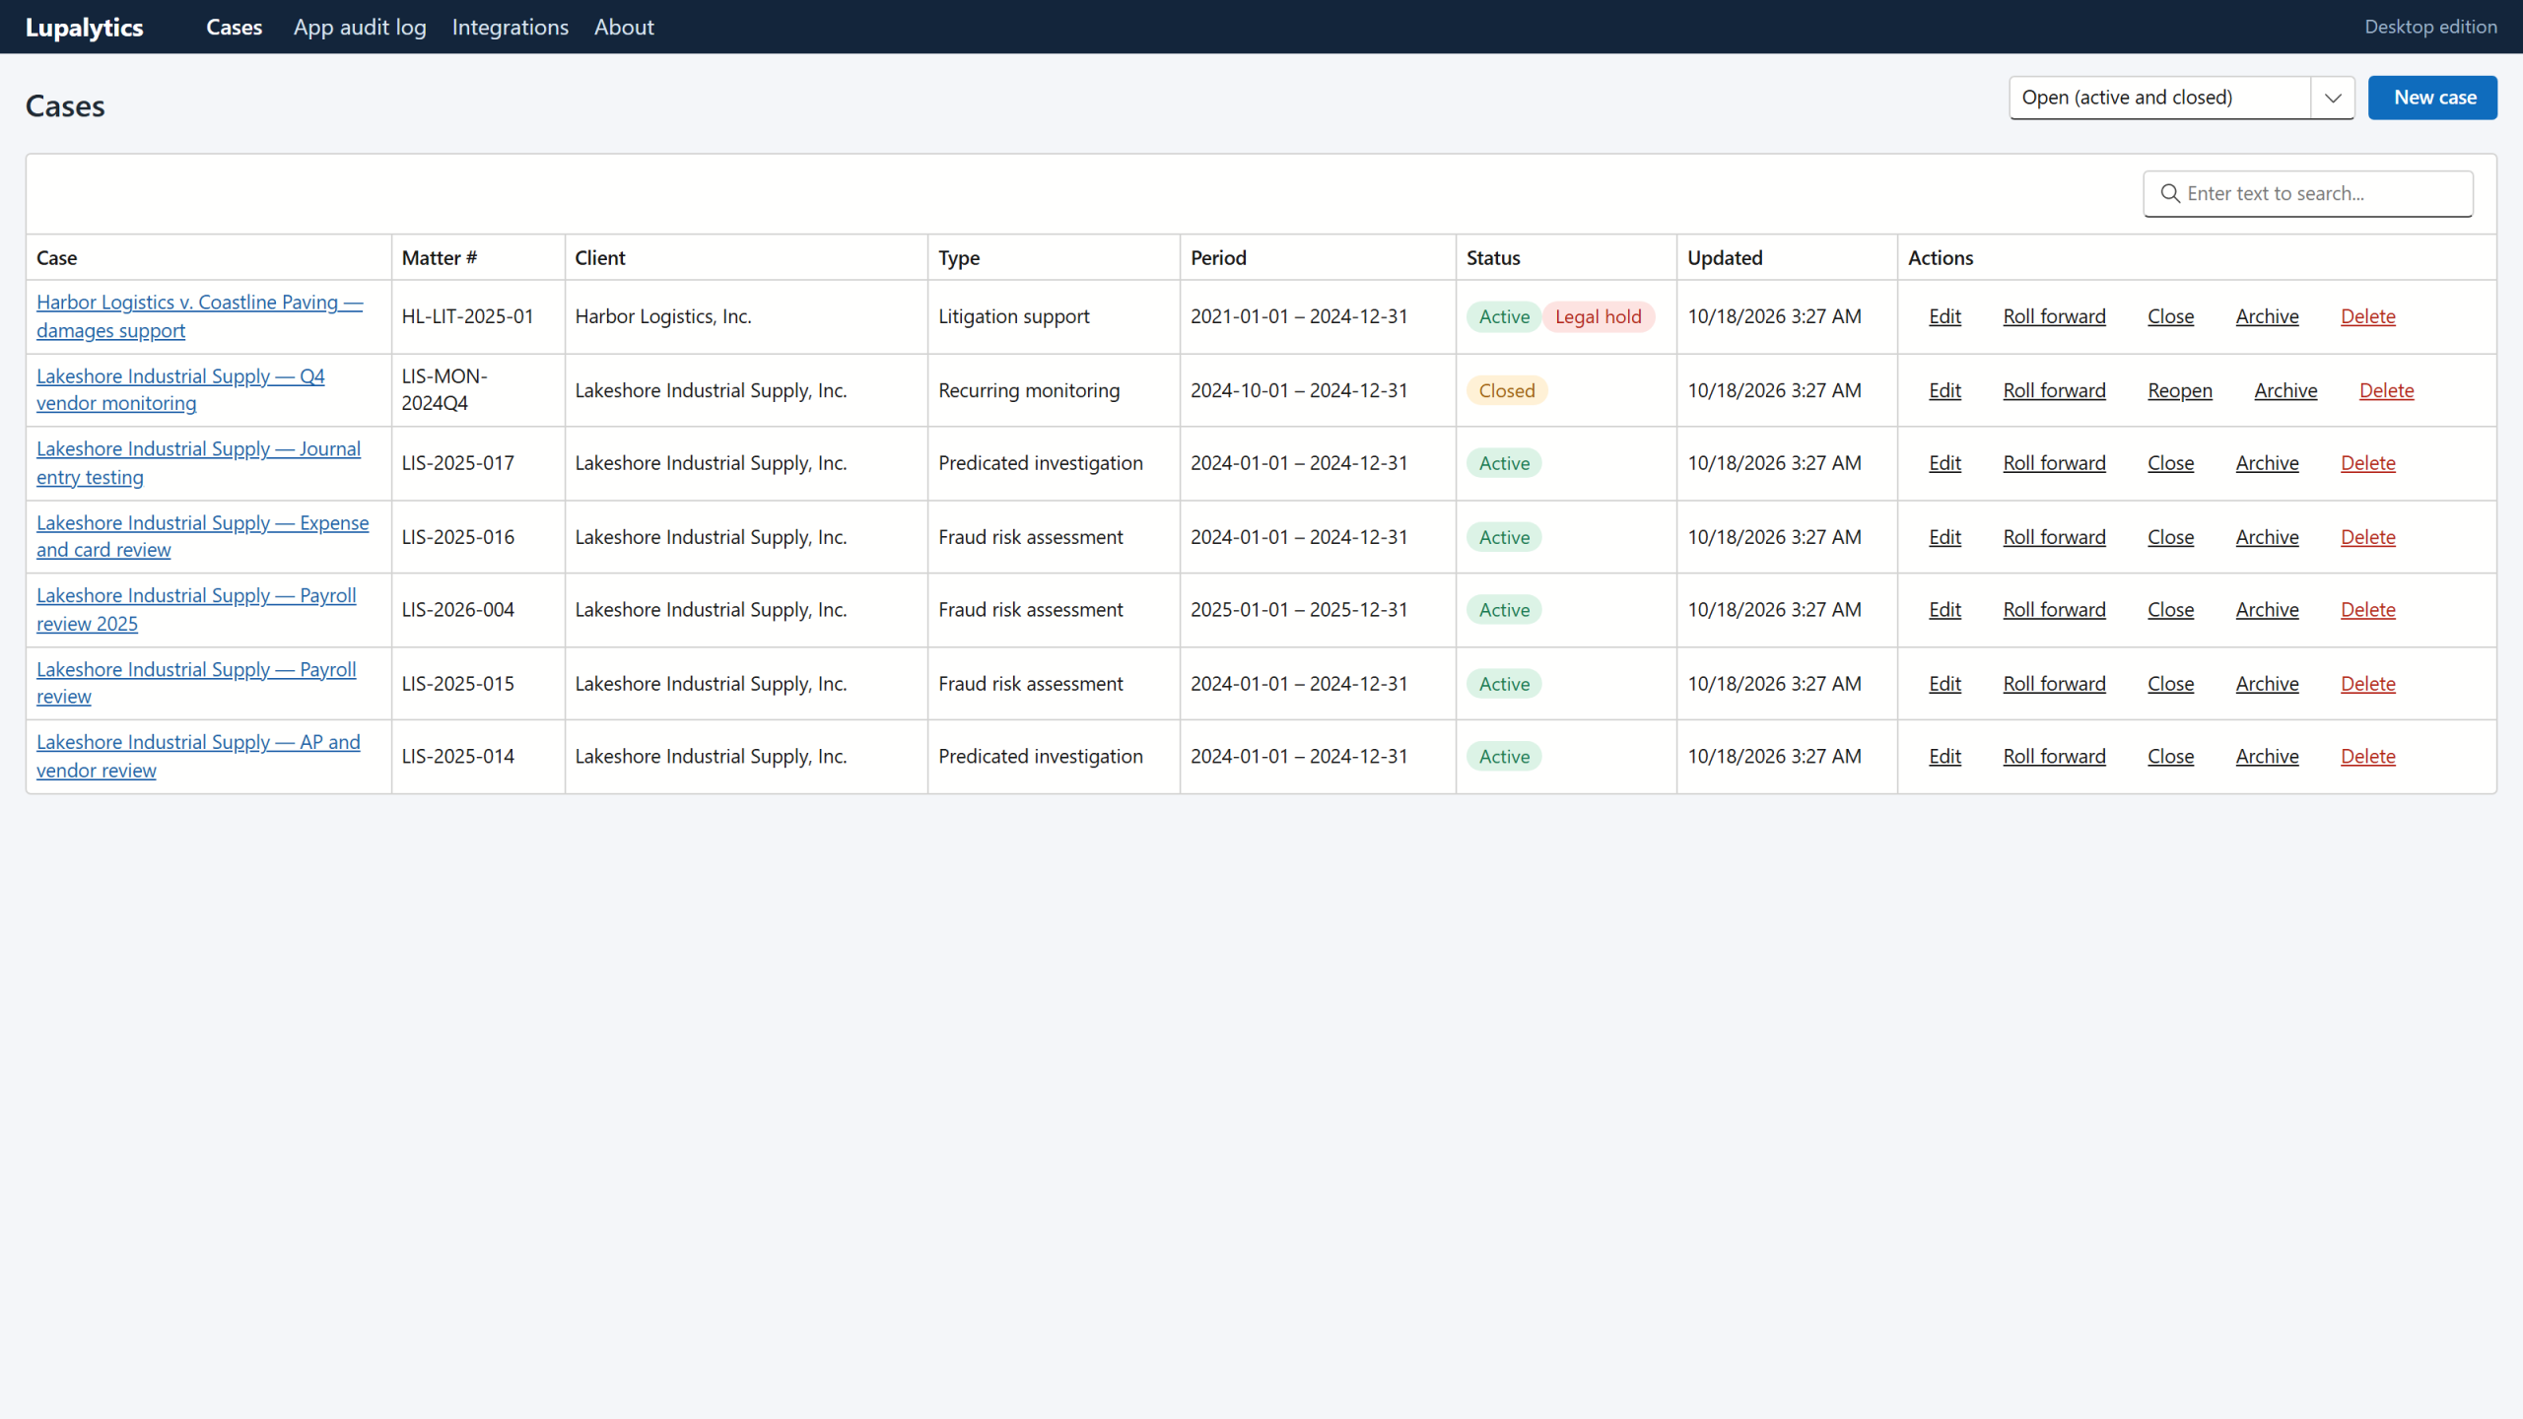The width and height of the screenshot is (2523, 1419).
Task: Create a new case with New case button
Action: coord(2432,98)
